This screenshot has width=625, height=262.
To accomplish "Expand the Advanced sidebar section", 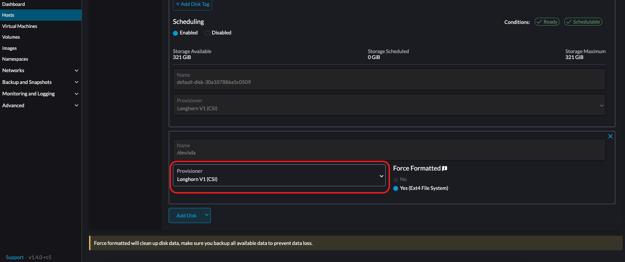I will pos(77,106).
